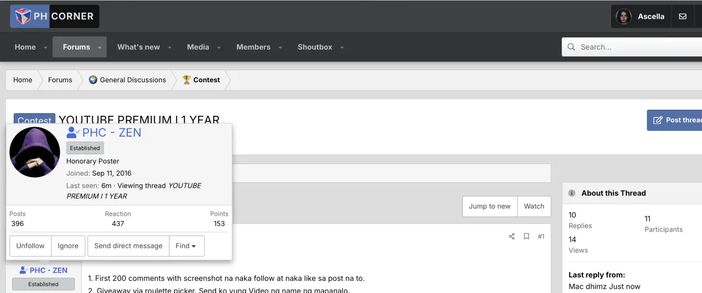Click Home in the breadcrumb

[x=22, y=80]
